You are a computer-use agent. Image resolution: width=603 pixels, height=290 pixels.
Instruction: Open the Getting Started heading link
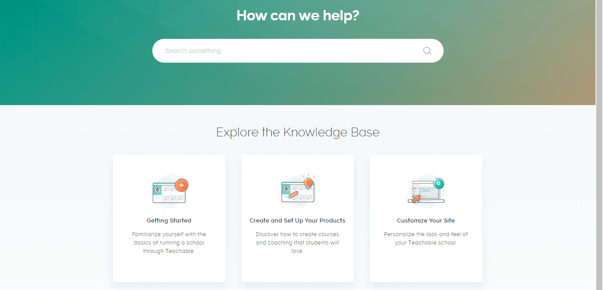pos(169,220)
